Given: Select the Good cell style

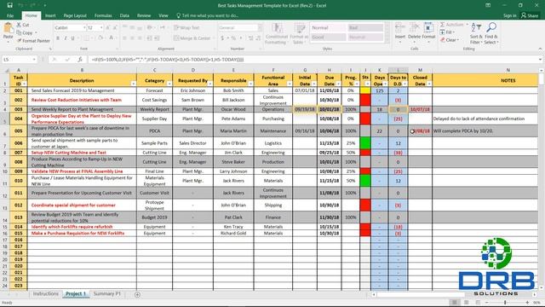Looking at the screenshot, I should click(328, 37).
